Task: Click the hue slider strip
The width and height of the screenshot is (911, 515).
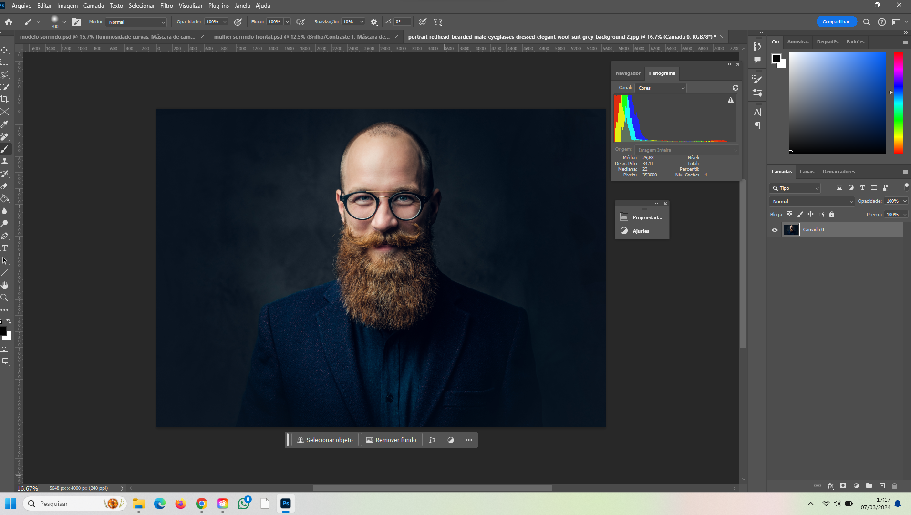Action: pos(898,103)
